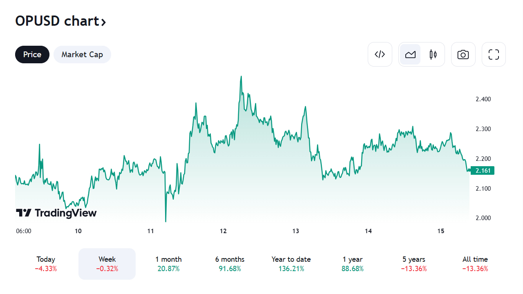
Task: Open the embed code icon
Action: coord(380,54)
